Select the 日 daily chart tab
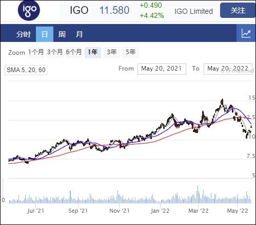The height and width of the screenshot is (225, 256). point(45,34)
